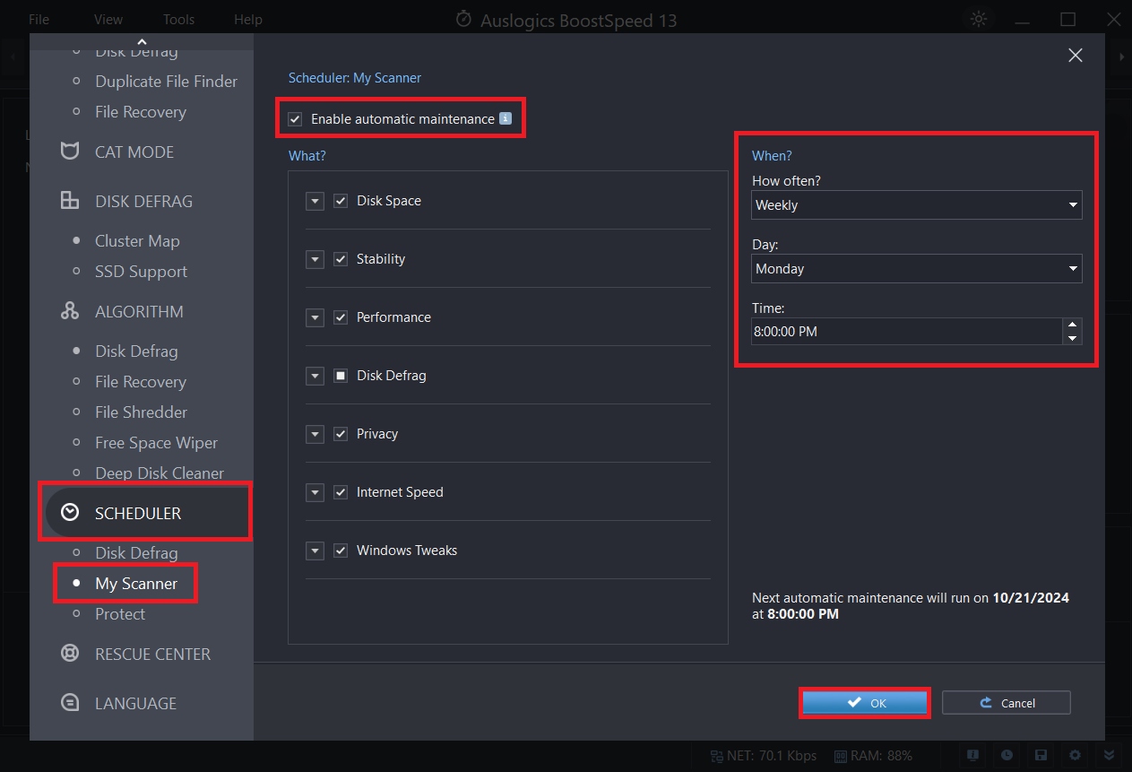Increase time with the up spinner arrow
Image resolution: width=1132 pixels, height=772 pixels.
[1072, 325]
